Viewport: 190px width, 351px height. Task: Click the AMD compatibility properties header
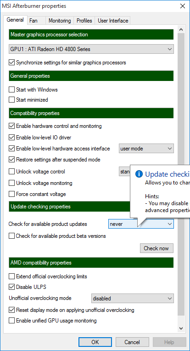coord(91,263)
